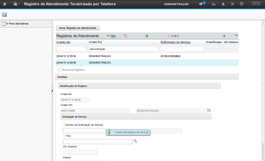Collapse the left side panel handle
Screen dimensions: 265x161
coord(52,91)
